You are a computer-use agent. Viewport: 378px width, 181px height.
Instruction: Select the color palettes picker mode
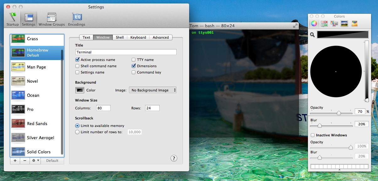pyautogui.click(x=334, y=23)
